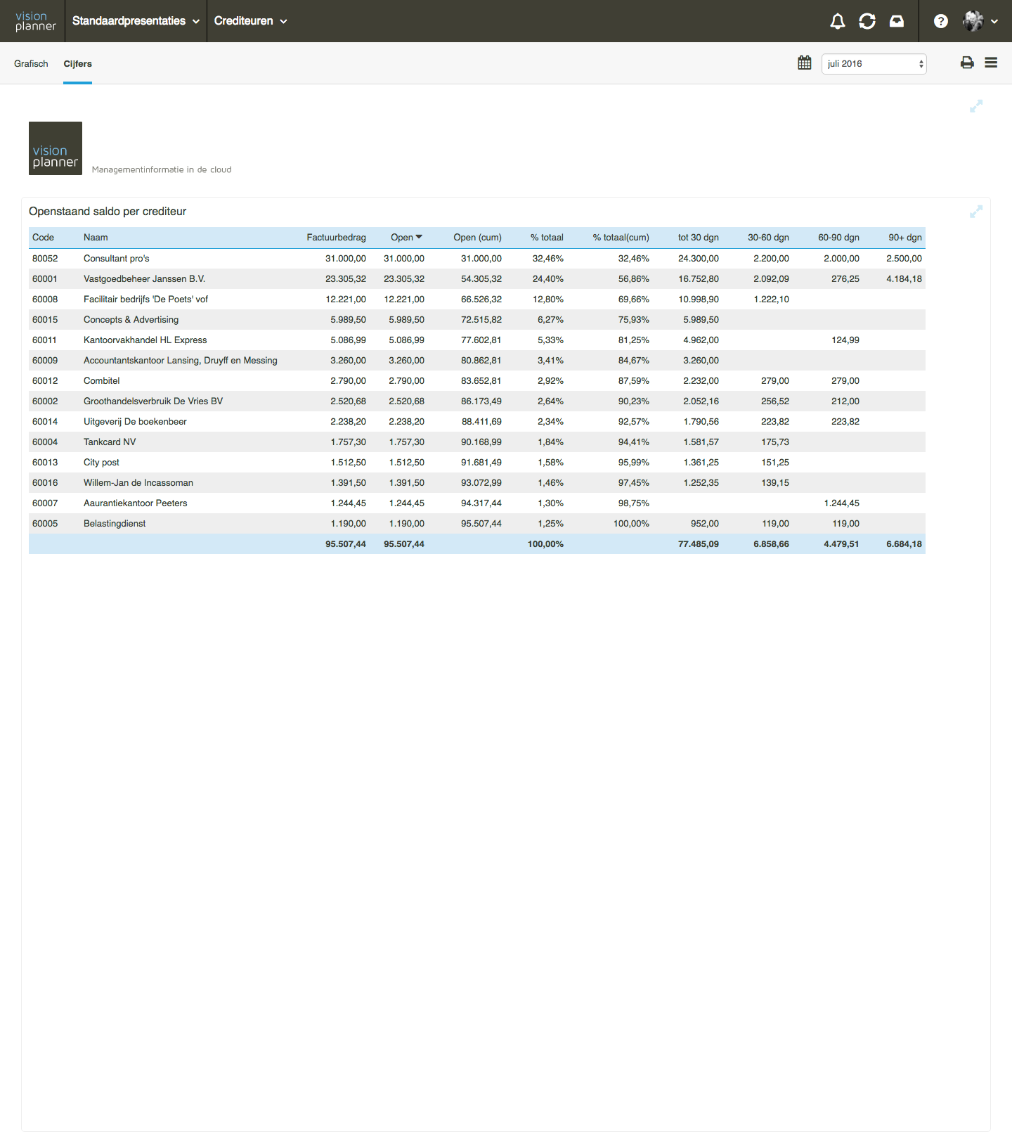Viewport: 1012px width, 1146px height.
Task: Select Accountantskantoor Lansing, Druyff en Messing
Action: (476, 361)
